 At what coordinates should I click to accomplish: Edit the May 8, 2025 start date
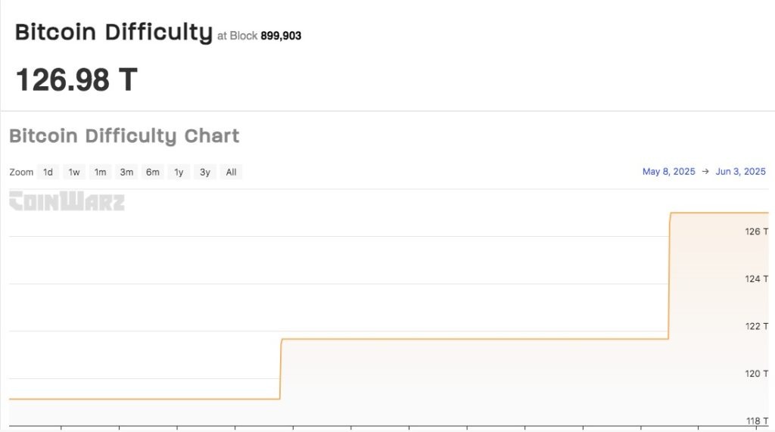[x=669, y=172]
